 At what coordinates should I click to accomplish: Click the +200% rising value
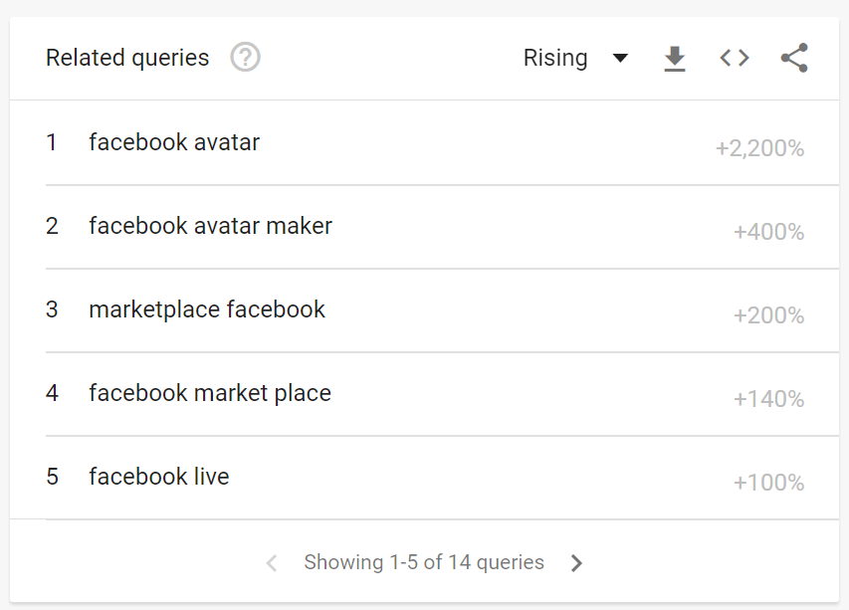tap(768, 316)
